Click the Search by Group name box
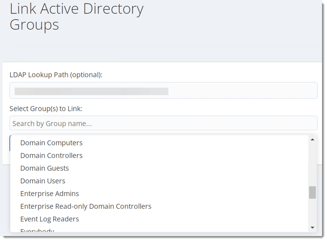Viewport: 327px width, 241px height. [163, 123]
